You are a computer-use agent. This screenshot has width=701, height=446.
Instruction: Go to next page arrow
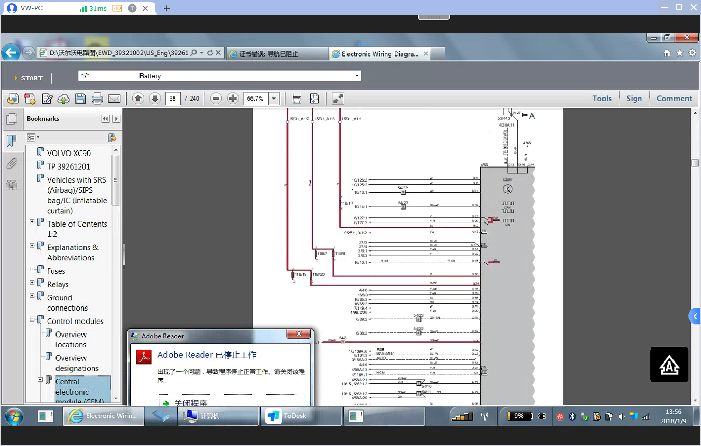coord(155,99)
